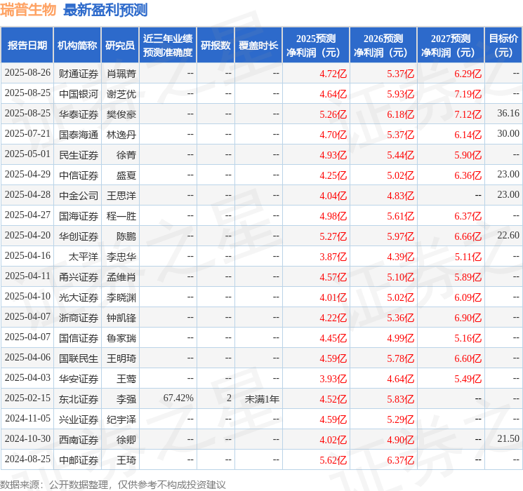Click the 最新盈利预测 heading
Image resolution: width=523 pixels, height=491 pixels.
tap(105, 10)
